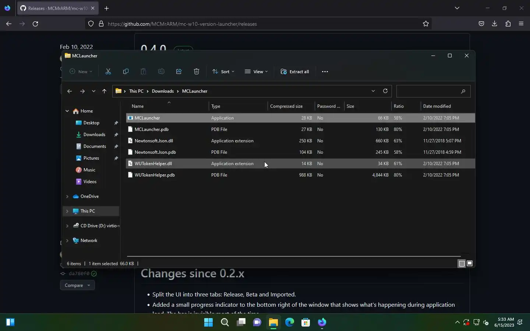Collapse the Home tree node

[x=67, y=111]
